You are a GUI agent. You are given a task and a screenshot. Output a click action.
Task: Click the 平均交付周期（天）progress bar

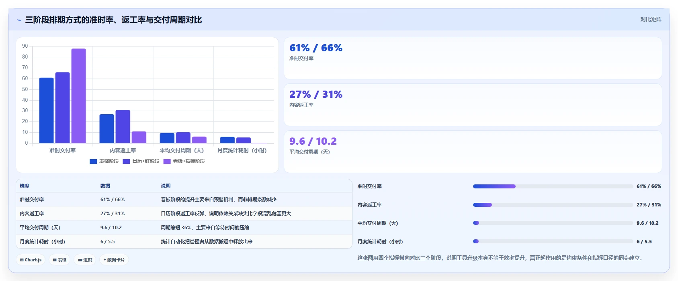pyautogui.click(x=553, y=223)
